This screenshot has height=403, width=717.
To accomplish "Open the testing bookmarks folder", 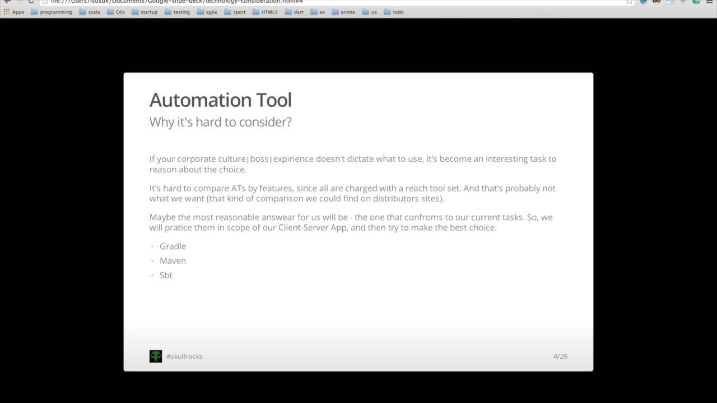I will [x=177, y=12].
